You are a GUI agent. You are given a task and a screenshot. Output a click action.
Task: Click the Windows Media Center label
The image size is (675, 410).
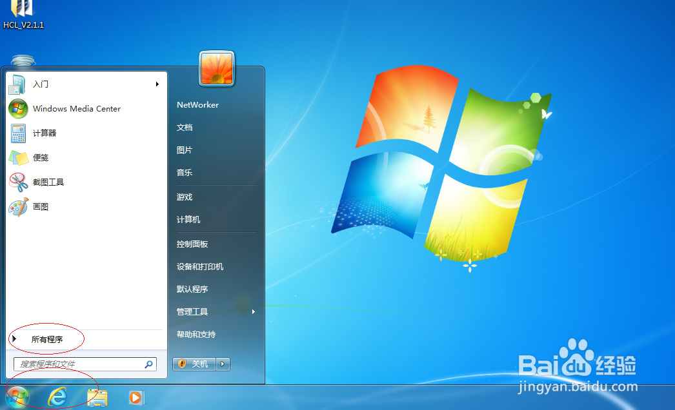[x=77, y=109]
